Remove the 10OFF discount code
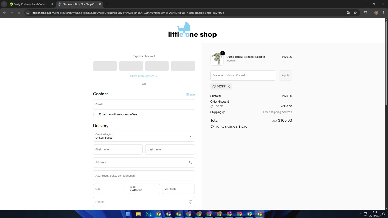The width and height of the screenshot is (388, 218). click(x=229, y=87)
